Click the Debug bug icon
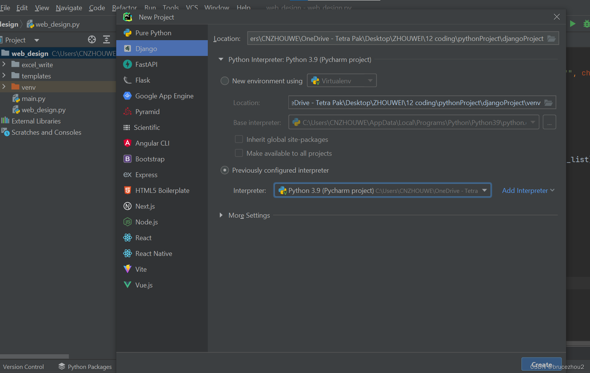590x373 pixels. (x=587, y=24)
